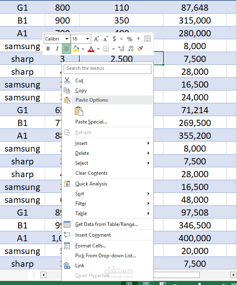The width and height of the screenshot is (237, 285).
Task: Click the horizontal scrollbar right arrow
Action: (x=233, y=275)
